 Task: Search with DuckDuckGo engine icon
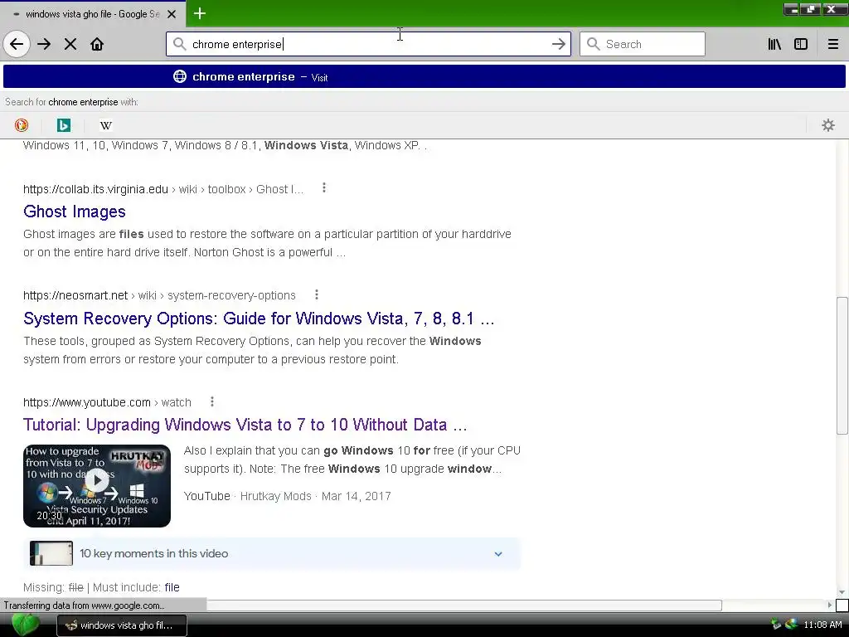[x=22, y=126]
